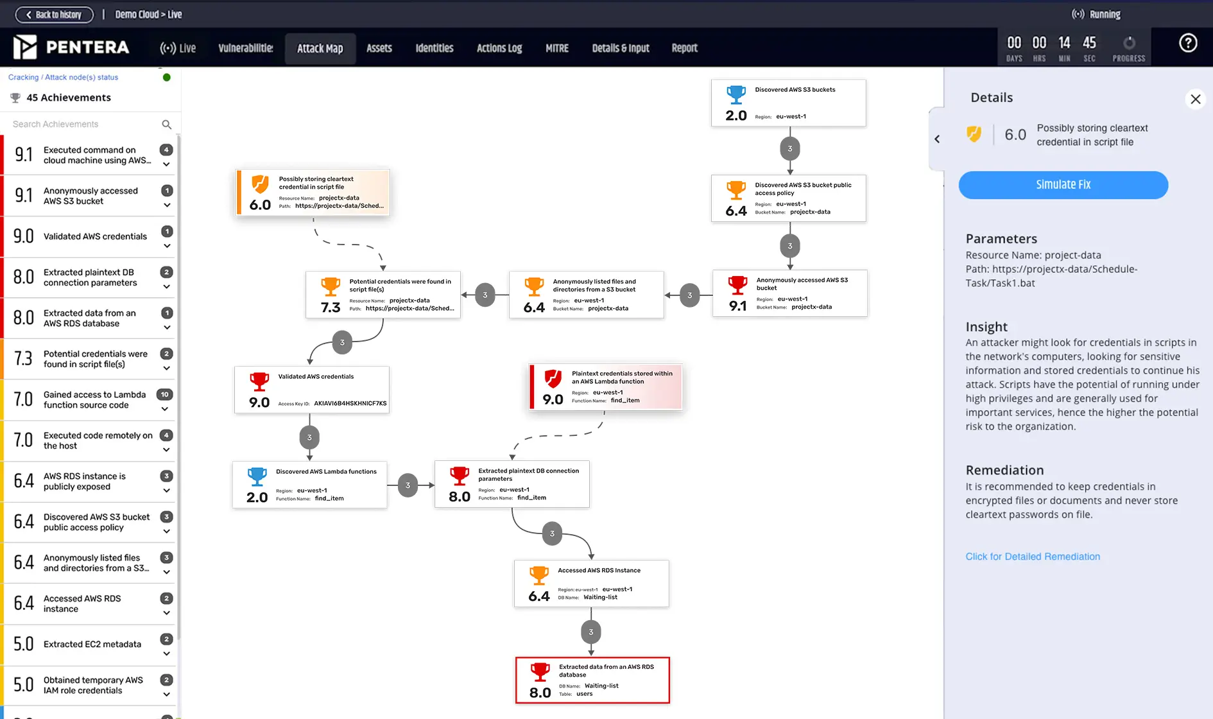
Task: Expand Gained access to Lambda function achievement
Action: click(166, 409)
